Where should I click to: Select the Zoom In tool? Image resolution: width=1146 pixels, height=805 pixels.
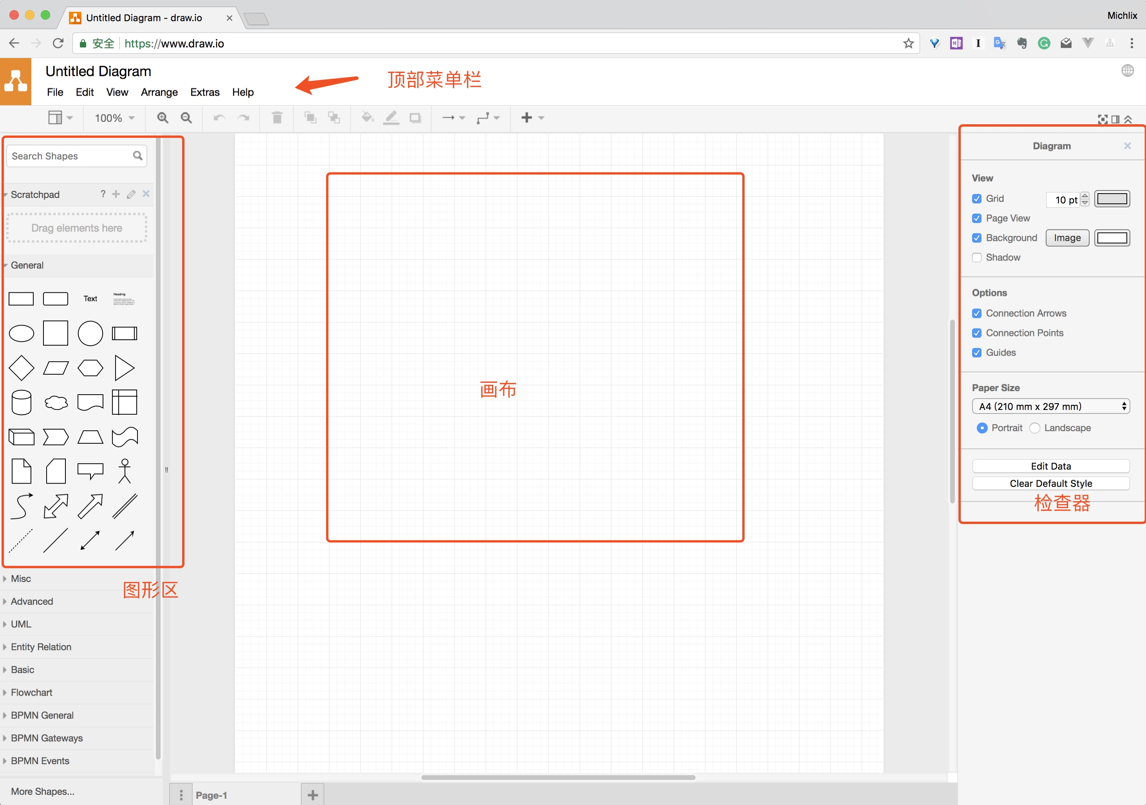(162, 118)
